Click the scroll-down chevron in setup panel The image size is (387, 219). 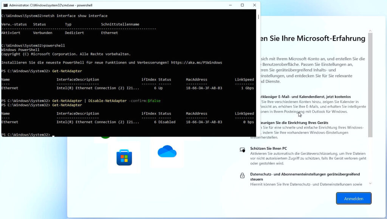[370, 183]
